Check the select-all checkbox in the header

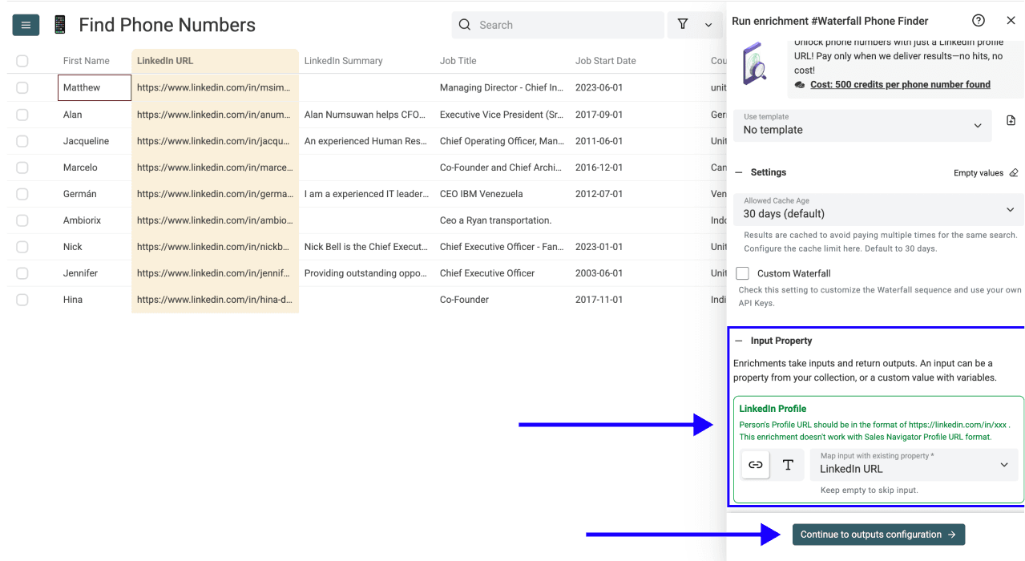click(x=22, y=60)
